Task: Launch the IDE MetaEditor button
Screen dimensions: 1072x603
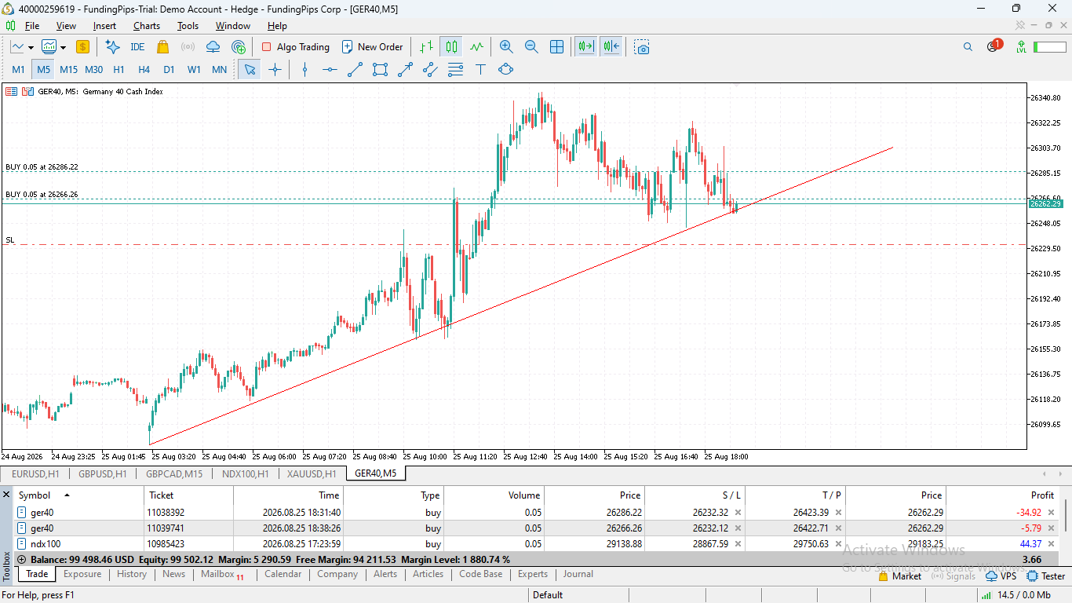Action: [137, 47]
